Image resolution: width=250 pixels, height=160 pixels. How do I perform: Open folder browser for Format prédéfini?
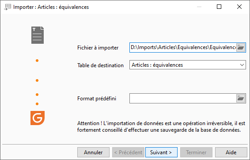coord(241,99)
